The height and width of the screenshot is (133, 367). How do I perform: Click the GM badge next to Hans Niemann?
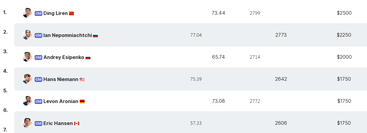point(38,79)
